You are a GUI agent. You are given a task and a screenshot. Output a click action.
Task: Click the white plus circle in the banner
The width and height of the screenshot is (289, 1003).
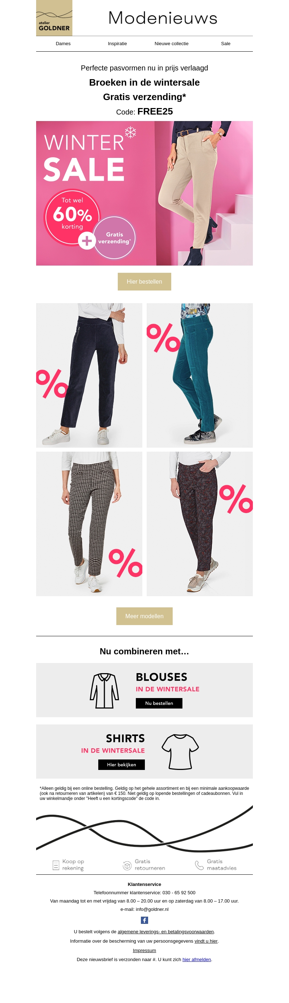click(87, 241)
